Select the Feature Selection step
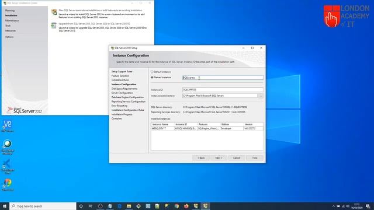This screenshot has width=374, height=210. (120, 76)
